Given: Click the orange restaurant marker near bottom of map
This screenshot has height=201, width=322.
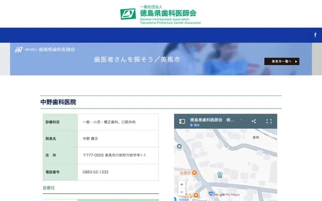Looking at the screenshot, I should click(196, 195).
